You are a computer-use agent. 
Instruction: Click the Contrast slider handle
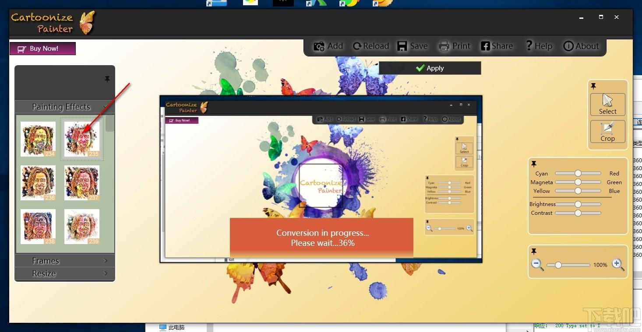(578, 213)
